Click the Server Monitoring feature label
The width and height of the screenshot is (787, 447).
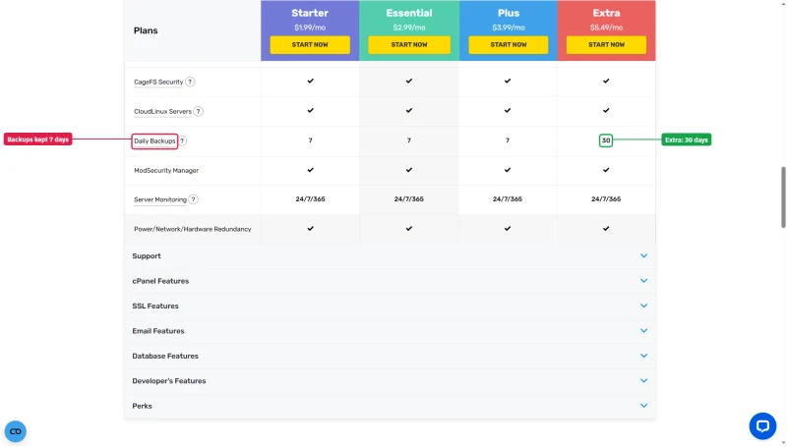coord(160,199)
